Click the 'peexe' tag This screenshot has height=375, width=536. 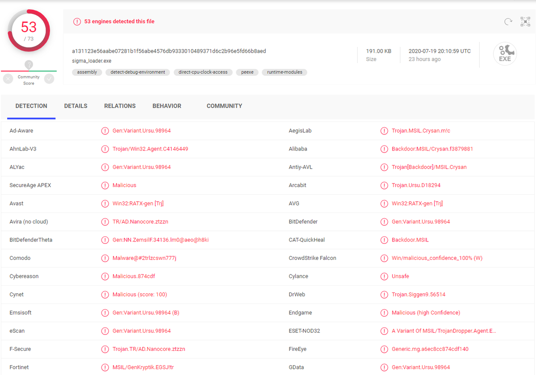click(x=247, y=72)
